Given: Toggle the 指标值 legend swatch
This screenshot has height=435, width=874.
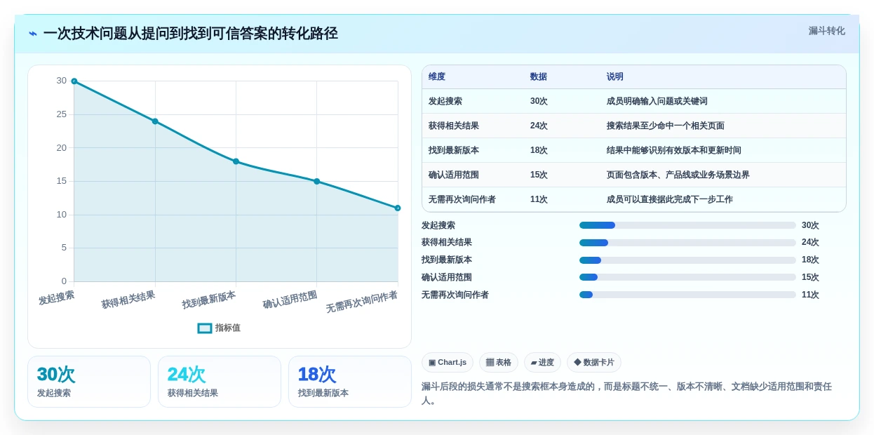Looking at the screenshot, I should point(205,328).
